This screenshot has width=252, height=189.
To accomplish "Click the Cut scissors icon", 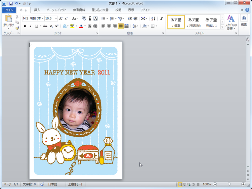I will 17,17.
